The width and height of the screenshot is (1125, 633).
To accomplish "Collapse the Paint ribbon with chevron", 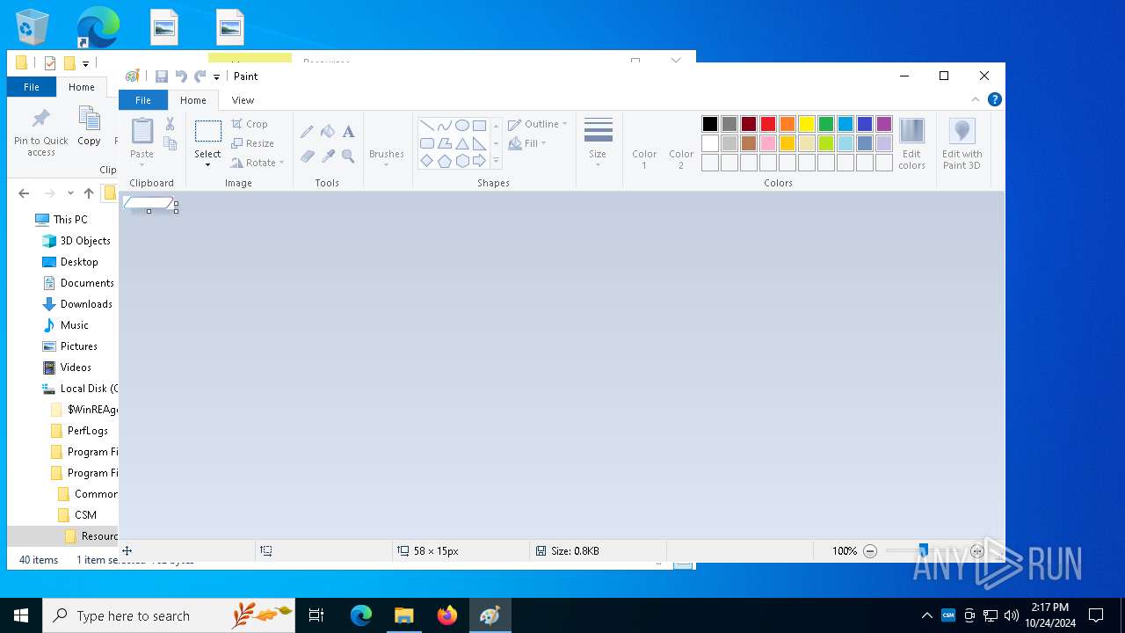I will click(975, 99).
